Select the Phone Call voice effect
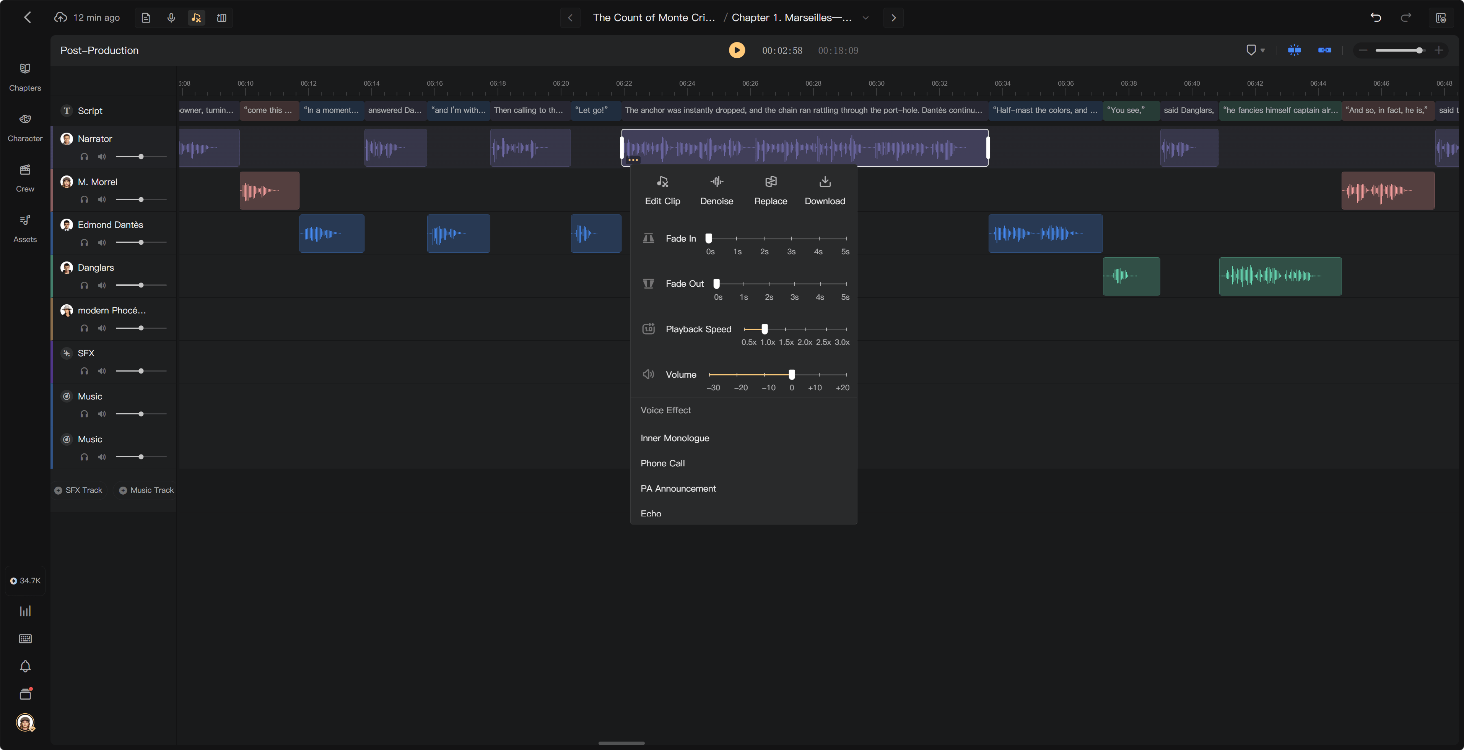Screen dimensions: 1464x750 click(x=662, y=463)
